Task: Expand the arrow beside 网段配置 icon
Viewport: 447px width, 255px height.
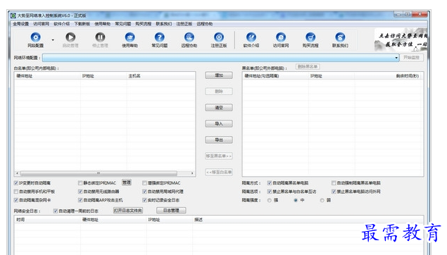Action: (x=53, y=40)
